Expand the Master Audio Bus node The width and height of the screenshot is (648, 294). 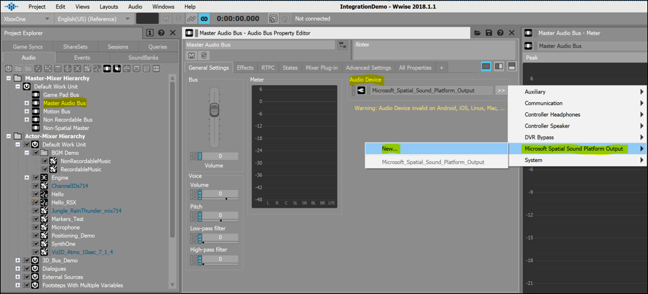click(27, 103)
